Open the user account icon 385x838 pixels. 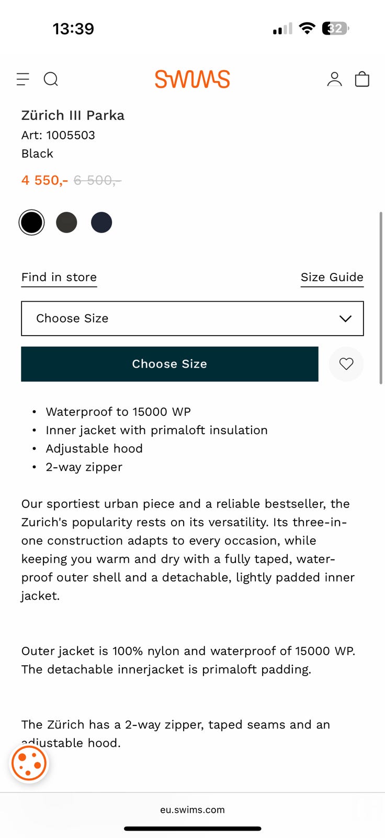[x=334, y=79]
